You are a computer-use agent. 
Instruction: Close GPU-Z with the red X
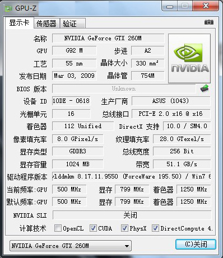pyautogui.click(x=206, y=6)
